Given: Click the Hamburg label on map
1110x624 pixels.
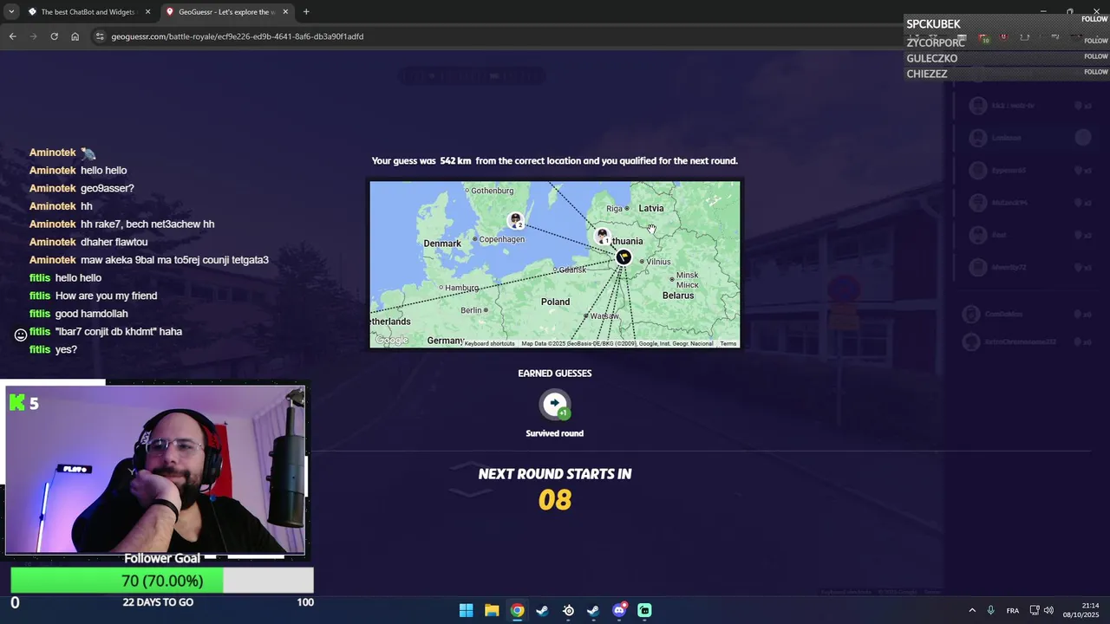Looking at the screenshot, I should 461,288.
